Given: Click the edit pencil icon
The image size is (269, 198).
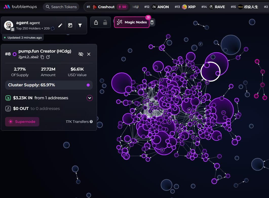Looking at the screenshot, I should click(x=60, y=25).
